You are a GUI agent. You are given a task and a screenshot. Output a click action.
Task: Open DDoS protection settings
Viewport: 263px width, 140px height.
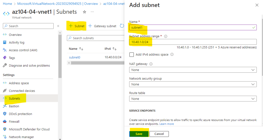pos(21,114)
